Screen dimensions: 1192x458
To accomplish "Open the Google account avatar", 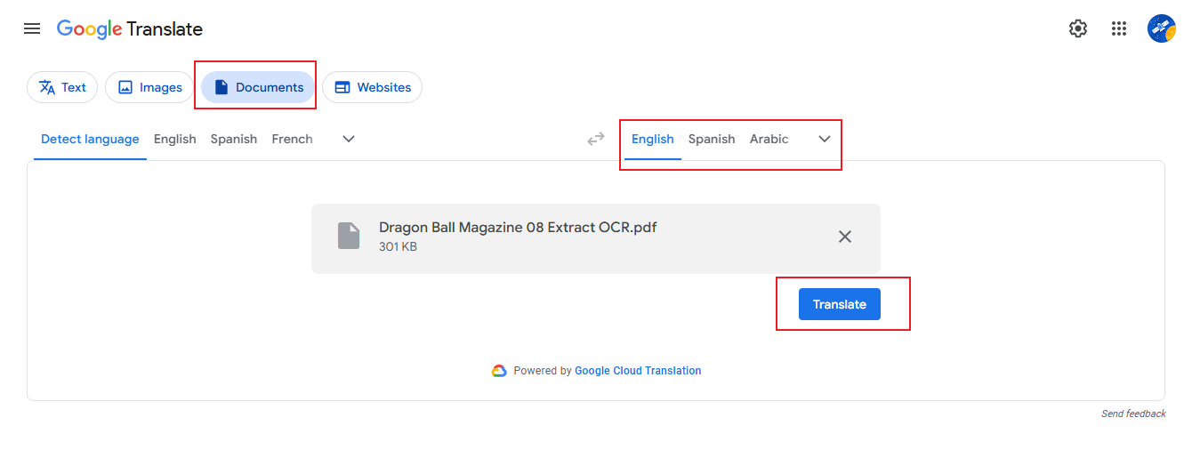I will tap(1162, 28).
